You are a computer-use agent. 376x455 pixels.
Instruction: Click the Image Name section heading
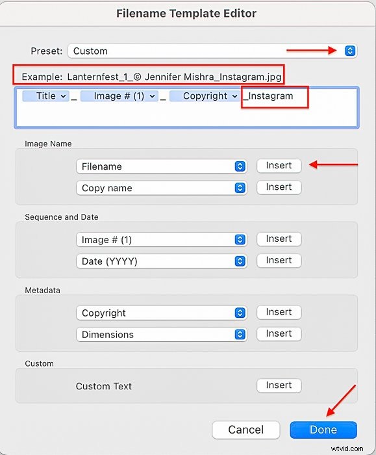point(48,144)
